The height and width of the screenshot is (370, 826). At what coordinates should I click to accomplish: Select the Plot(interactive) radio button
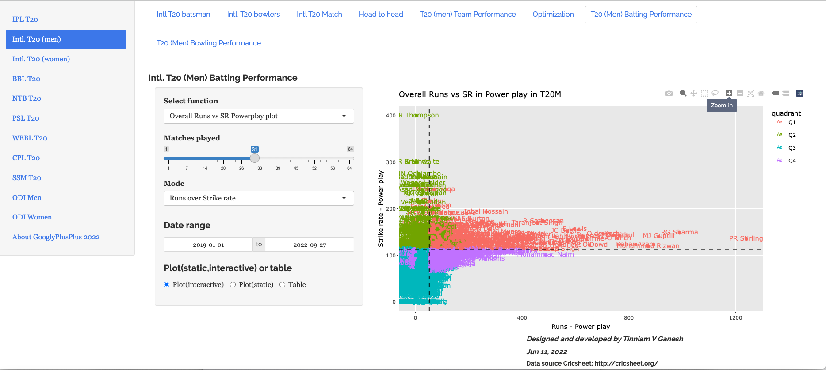pyautogui.click(x=167, y=285)
